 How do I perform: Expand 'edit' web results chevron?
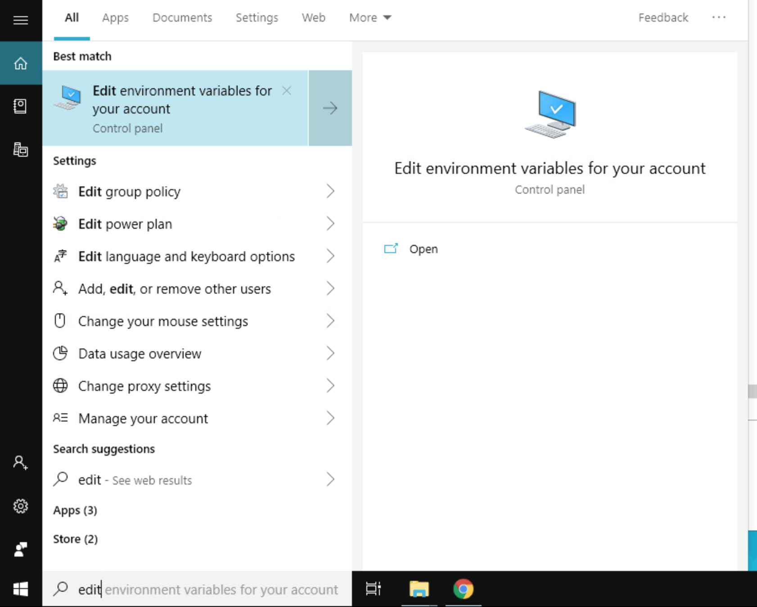tap(330, 480)
